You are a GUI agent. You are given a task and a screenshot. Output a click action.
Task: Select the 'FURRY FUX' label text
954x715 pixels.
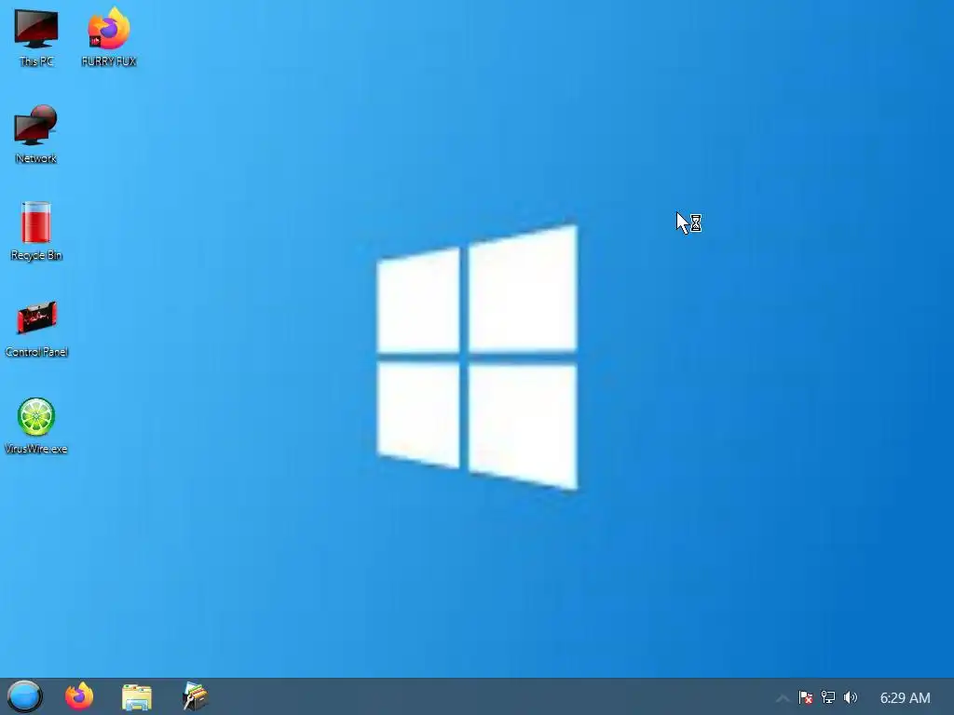coord(109,61)
